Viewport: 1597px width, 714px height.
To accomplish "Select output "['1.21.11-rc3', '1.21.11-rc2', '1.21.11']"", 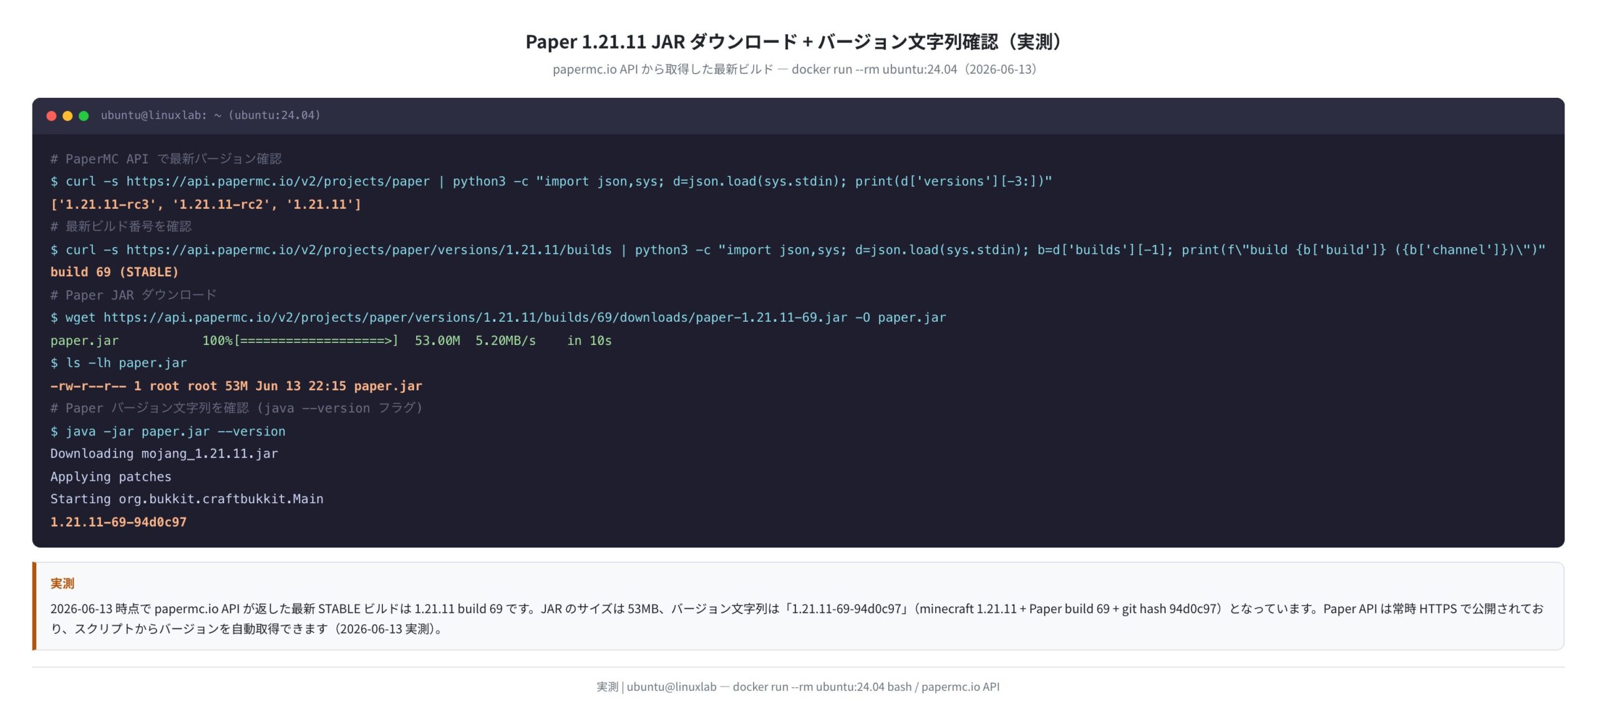I will pyautogui.click(x=206, y=205).
